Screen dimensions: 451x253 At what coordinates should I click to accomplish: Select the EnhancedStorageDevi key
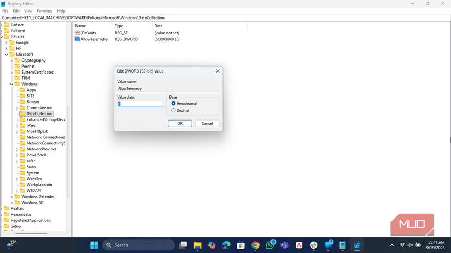click(x=45, y=119)
